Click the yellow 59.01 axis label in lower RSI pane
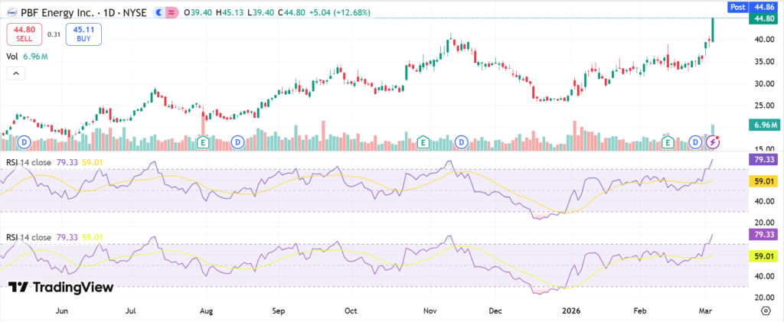The image size is (784, 322). (763, 256)
